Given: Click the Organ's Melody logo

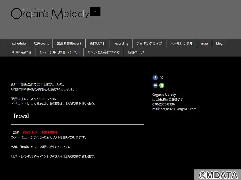Looking at the screenshot, I should pos(50,13).
